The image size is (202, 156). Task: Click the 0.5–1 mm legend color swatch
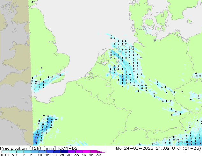pos(13,152)
